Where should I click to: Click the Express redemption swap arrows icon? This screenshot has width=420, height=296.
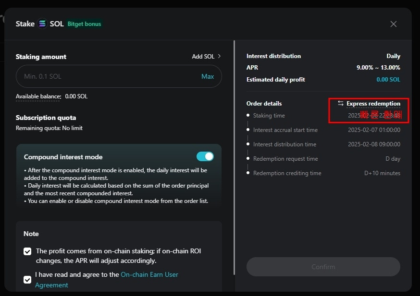click(341, 104)
